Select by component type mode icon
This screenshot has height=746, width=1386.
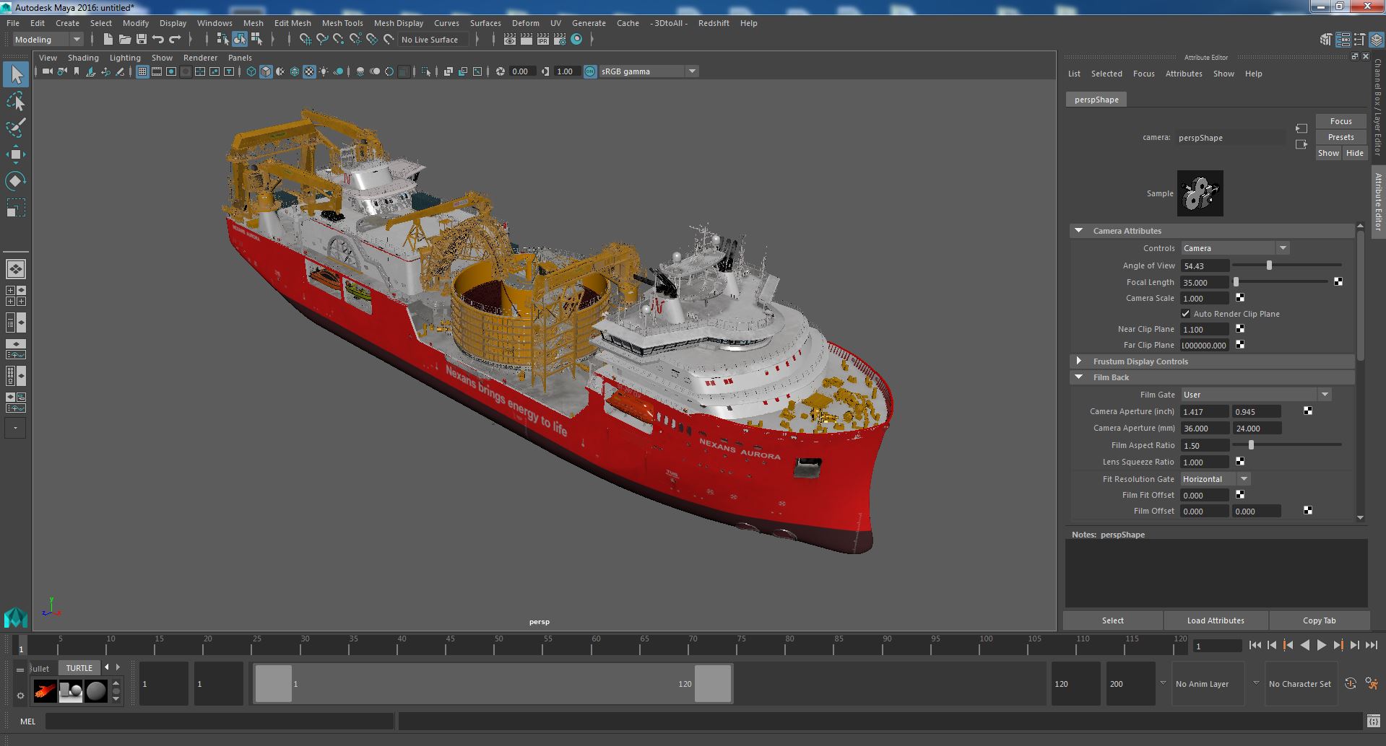click(x=256, y=40)
